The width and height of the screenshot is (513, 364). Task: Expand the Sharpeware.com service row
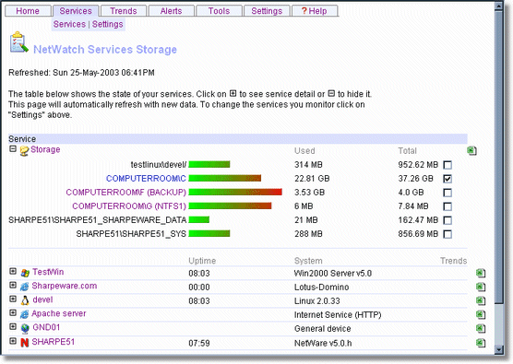[13, 285]
